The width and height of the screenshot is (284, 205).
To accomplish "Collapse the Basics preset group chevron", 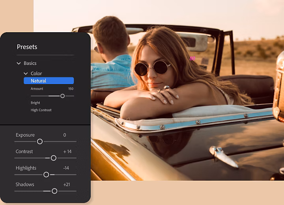I will tap(19, 63).
